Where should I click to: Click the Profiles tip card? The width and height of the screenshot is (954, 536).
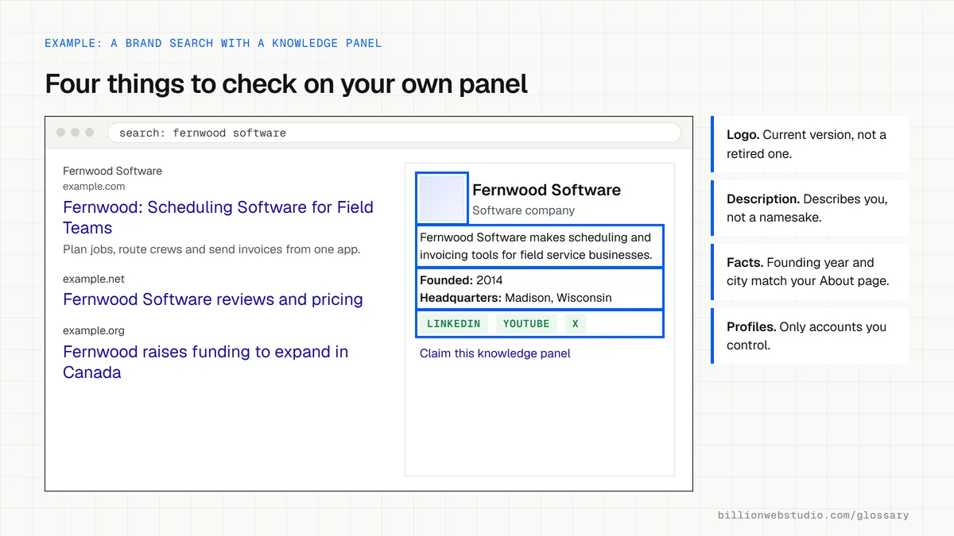[x=810, y=336]
